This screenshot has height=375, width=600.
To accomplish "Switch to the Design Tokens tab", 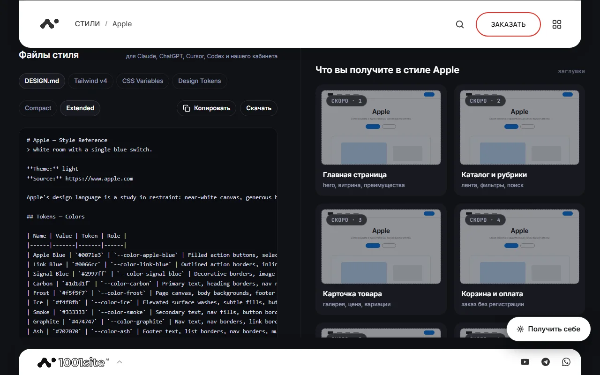I will pyautogui.click(x=200, y=81).
